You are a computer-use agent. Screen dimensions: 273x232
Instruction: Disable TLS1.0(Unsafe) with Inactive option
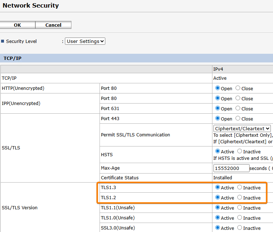(x=240, y=218)
